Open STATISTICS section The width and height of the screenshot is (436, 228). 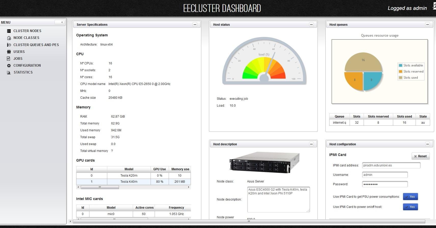coord(23,72)
